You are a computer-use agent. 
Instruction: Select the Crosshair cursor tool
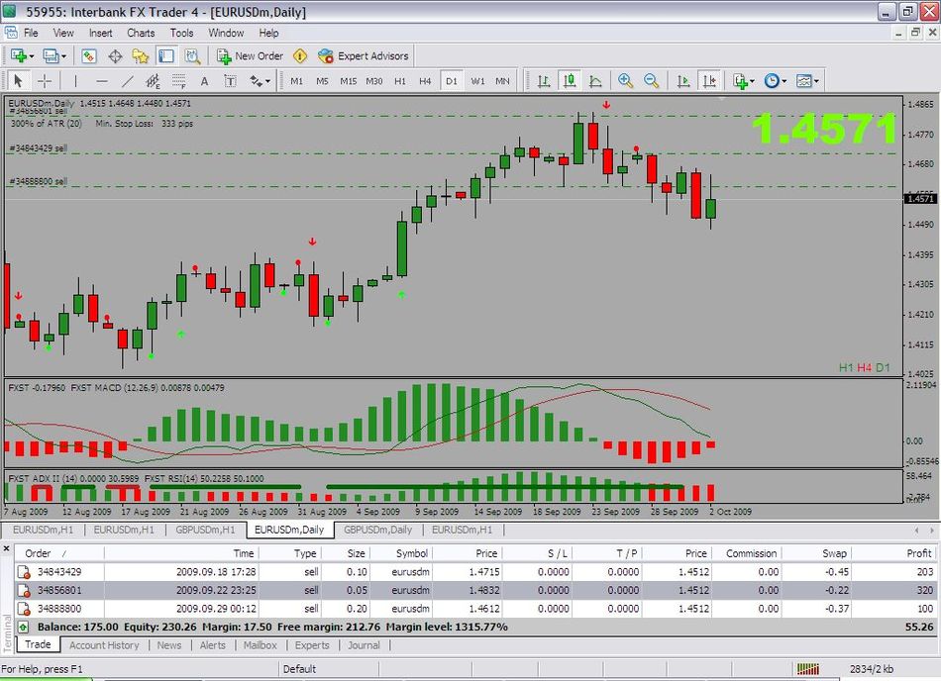pyautogui.click(x=45, y=81)
